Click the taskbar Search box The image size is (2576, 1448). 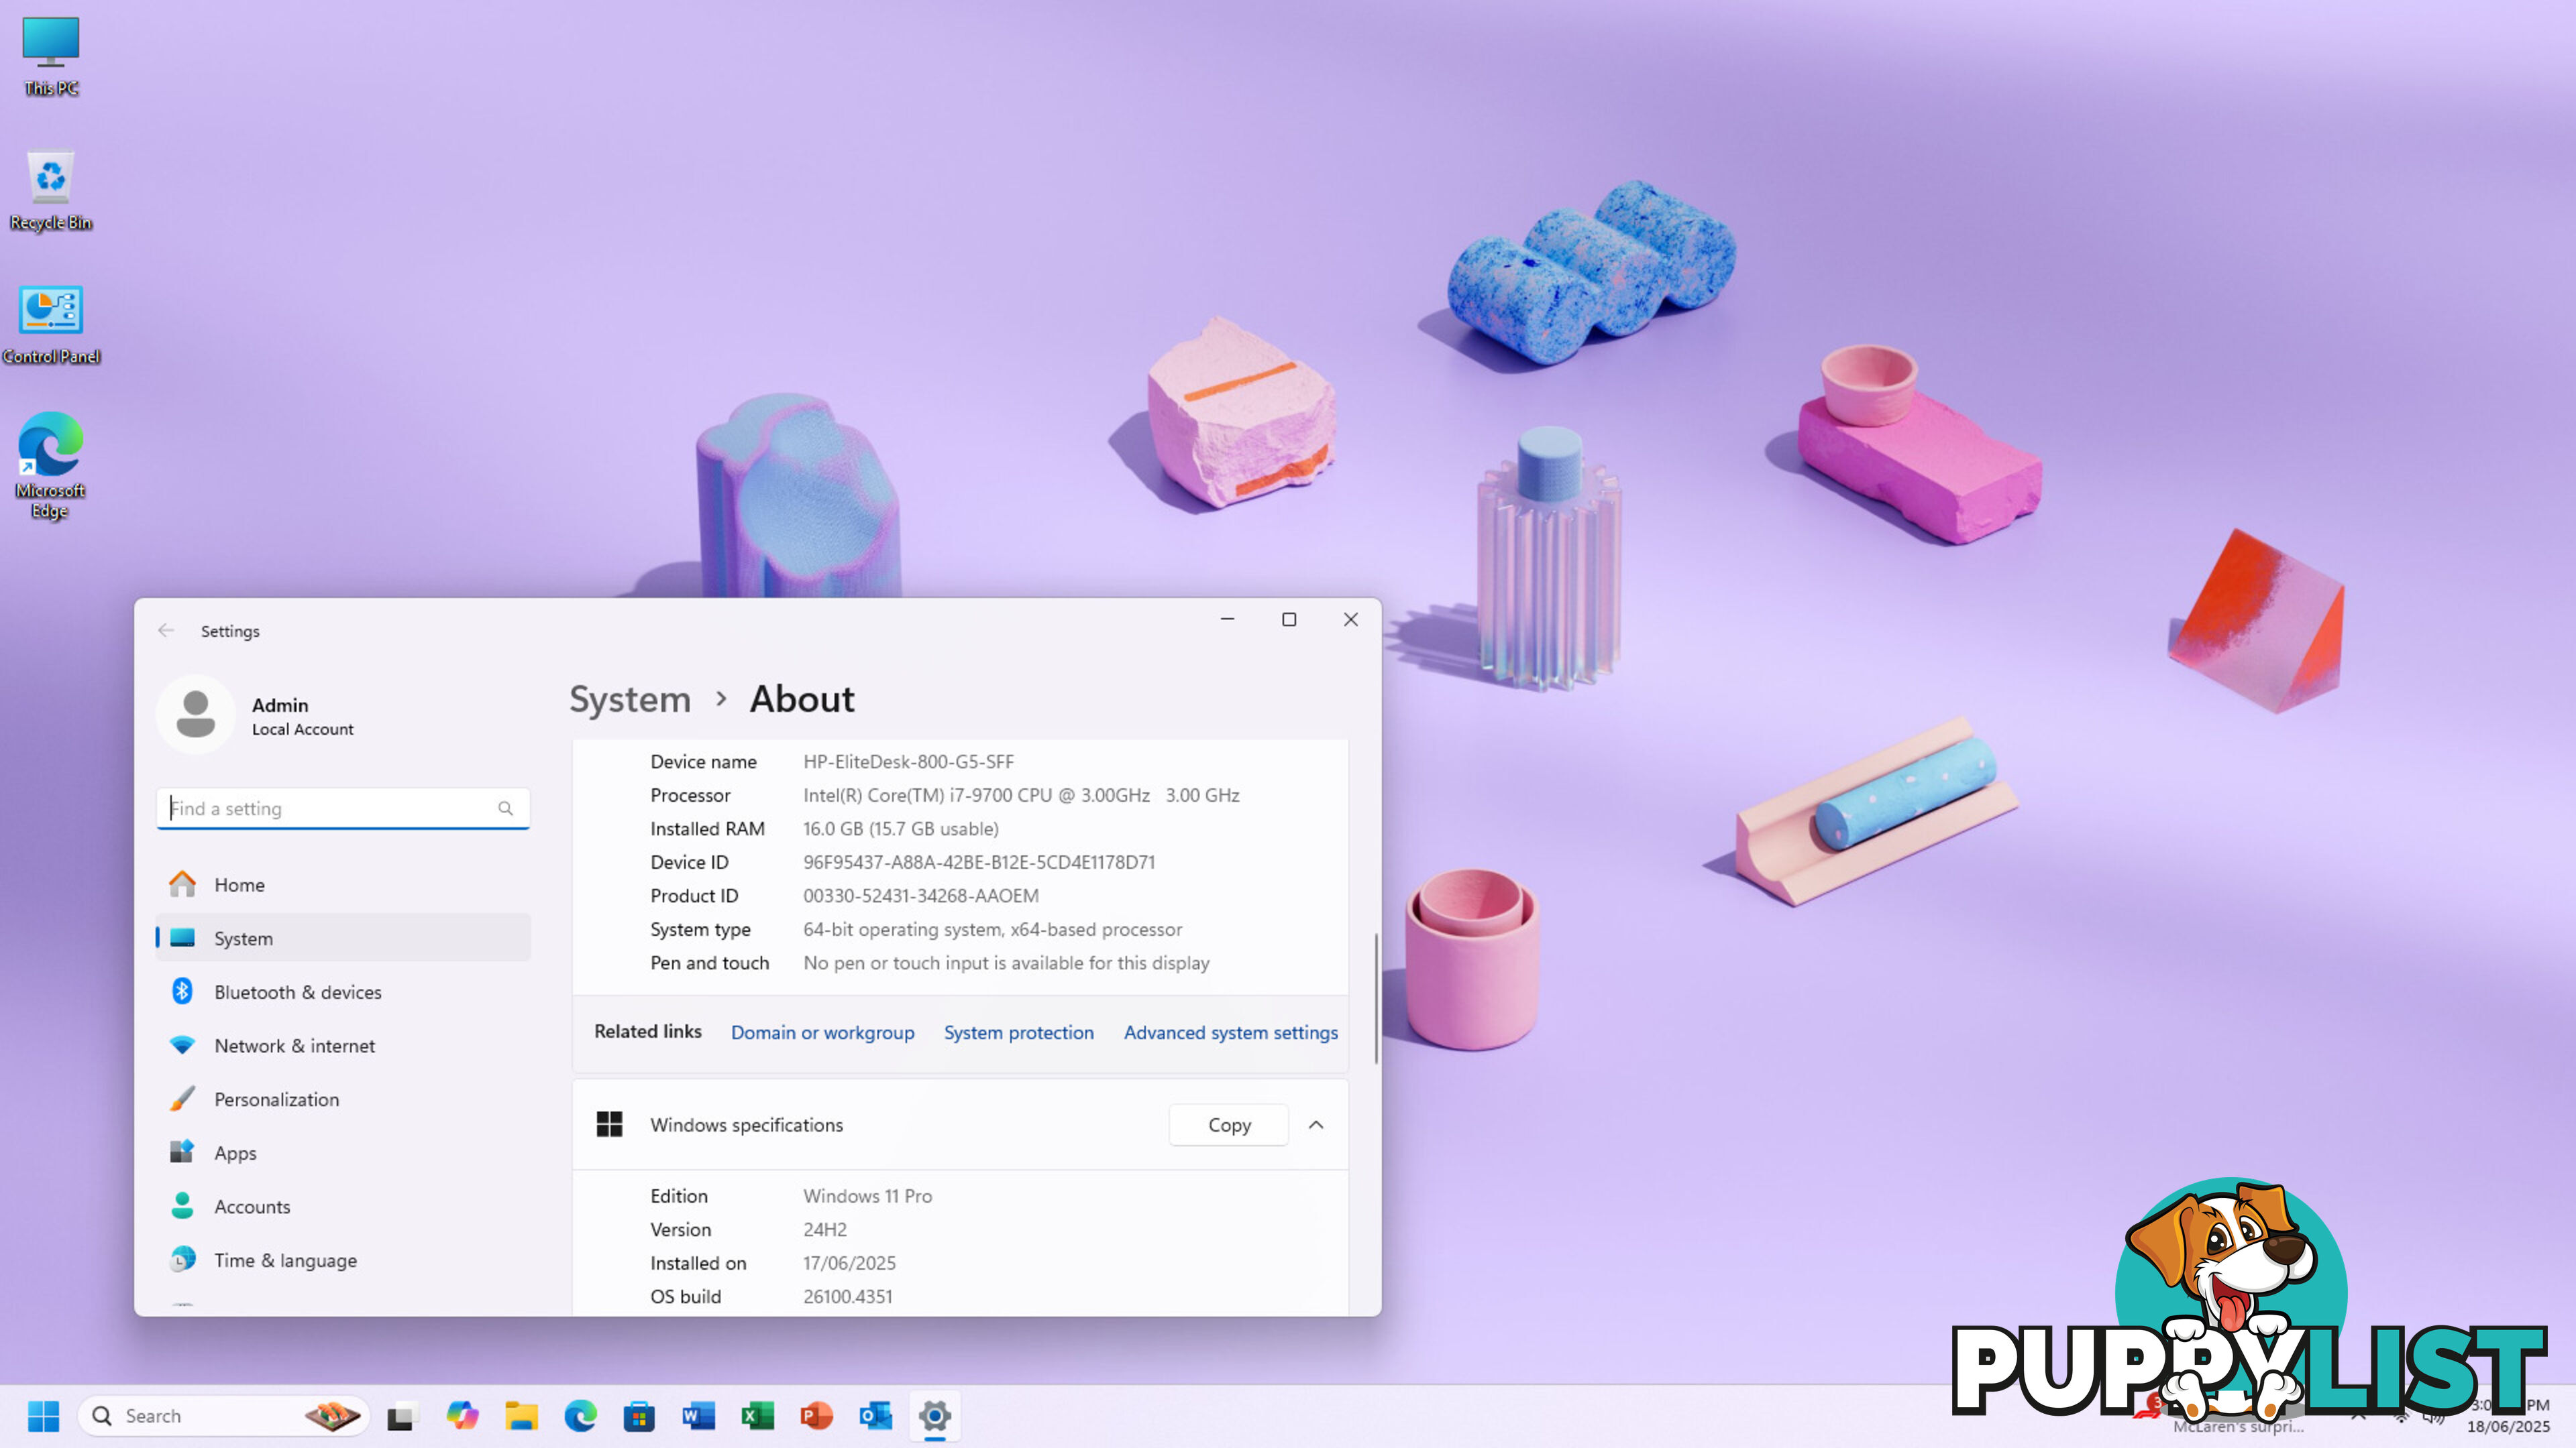pyautogui.click(x=223, y=1416)
